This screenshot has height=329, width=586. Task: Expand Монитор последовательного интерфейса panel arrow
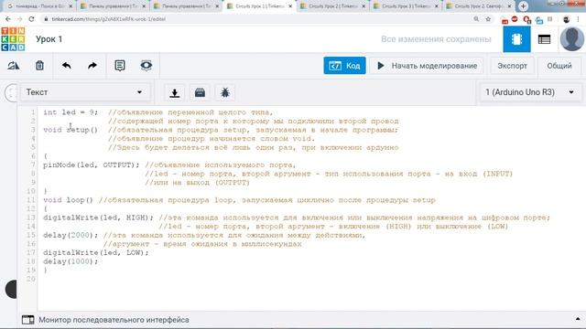click(578, 319)
